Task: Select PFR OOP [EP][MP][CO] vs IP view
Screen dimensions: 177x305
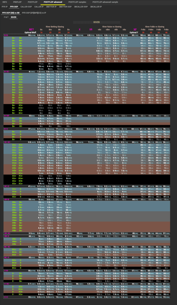Action: 34,13
